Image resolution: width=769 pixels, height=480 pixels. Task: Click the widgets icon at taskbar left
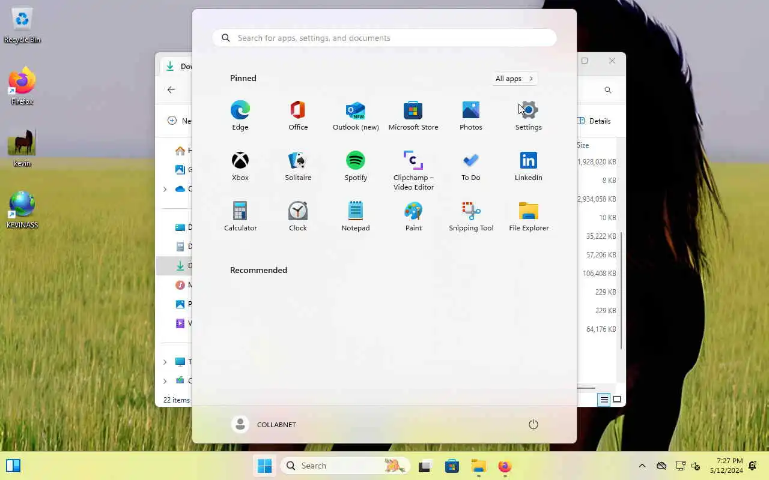(x=13, y=466)
